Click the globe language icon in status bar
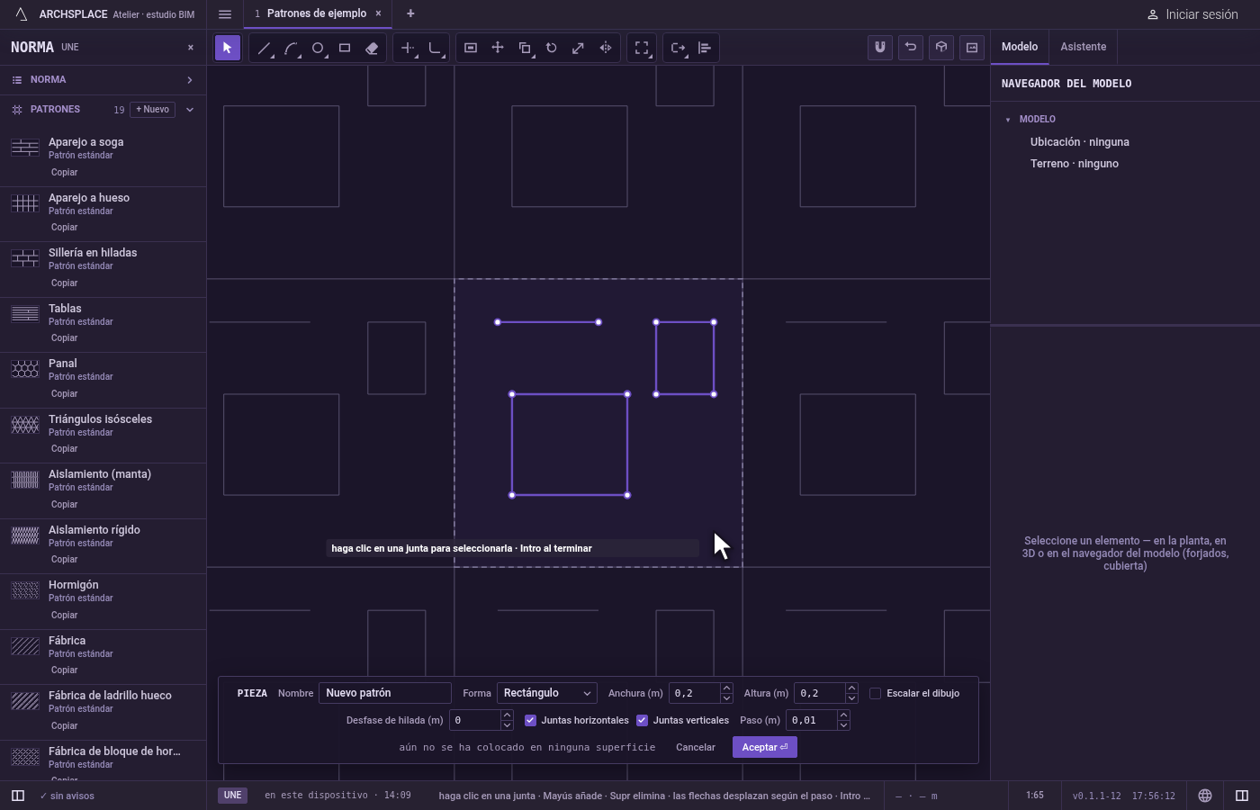Screen dimensions: 1260x810 click(1205, 796)
